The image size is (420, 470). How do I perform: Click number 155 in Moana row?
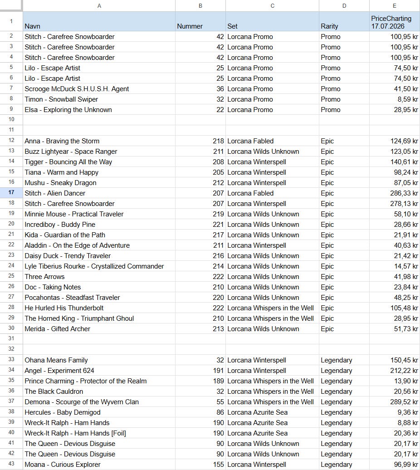pos(200,464)
